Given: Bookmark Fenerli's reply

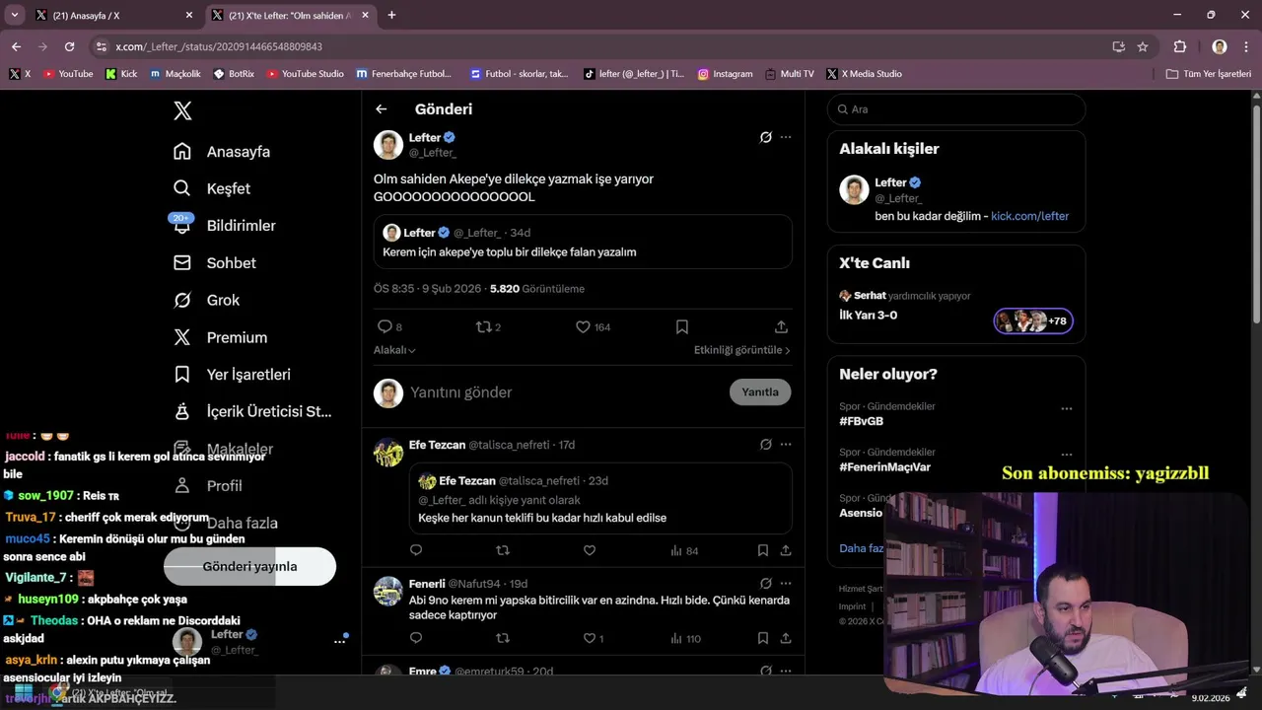Looking at the screenshot, I should click(x=763, y=638).
